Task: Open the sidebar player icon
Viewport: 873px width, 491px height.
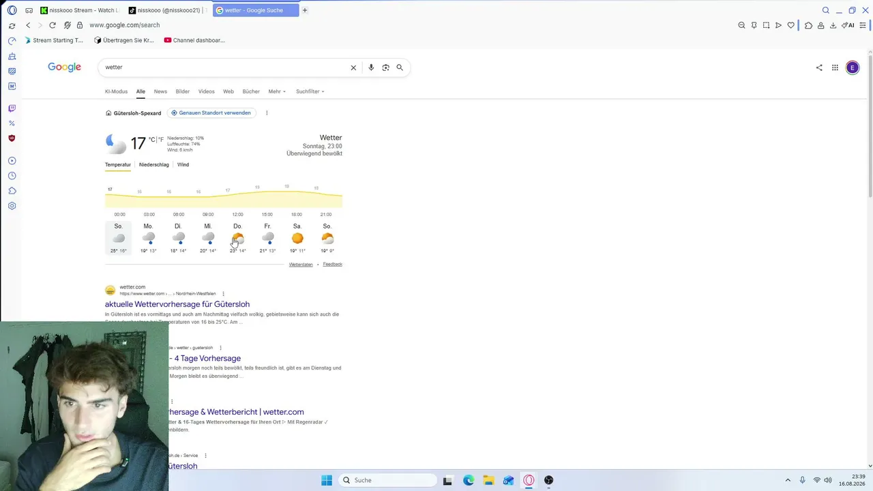Action: pos(12,161)
